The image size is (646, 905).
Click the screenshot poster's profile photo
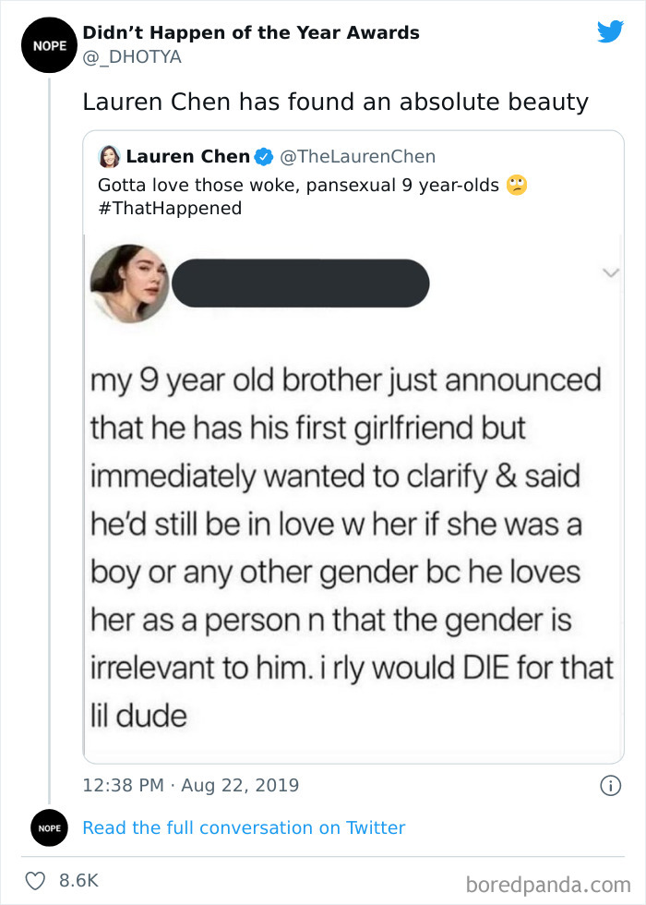pyautogui.click(x=129, y=283)
